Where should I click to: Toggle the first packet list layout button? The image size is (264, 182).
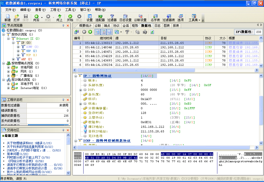tap(98, 32)
